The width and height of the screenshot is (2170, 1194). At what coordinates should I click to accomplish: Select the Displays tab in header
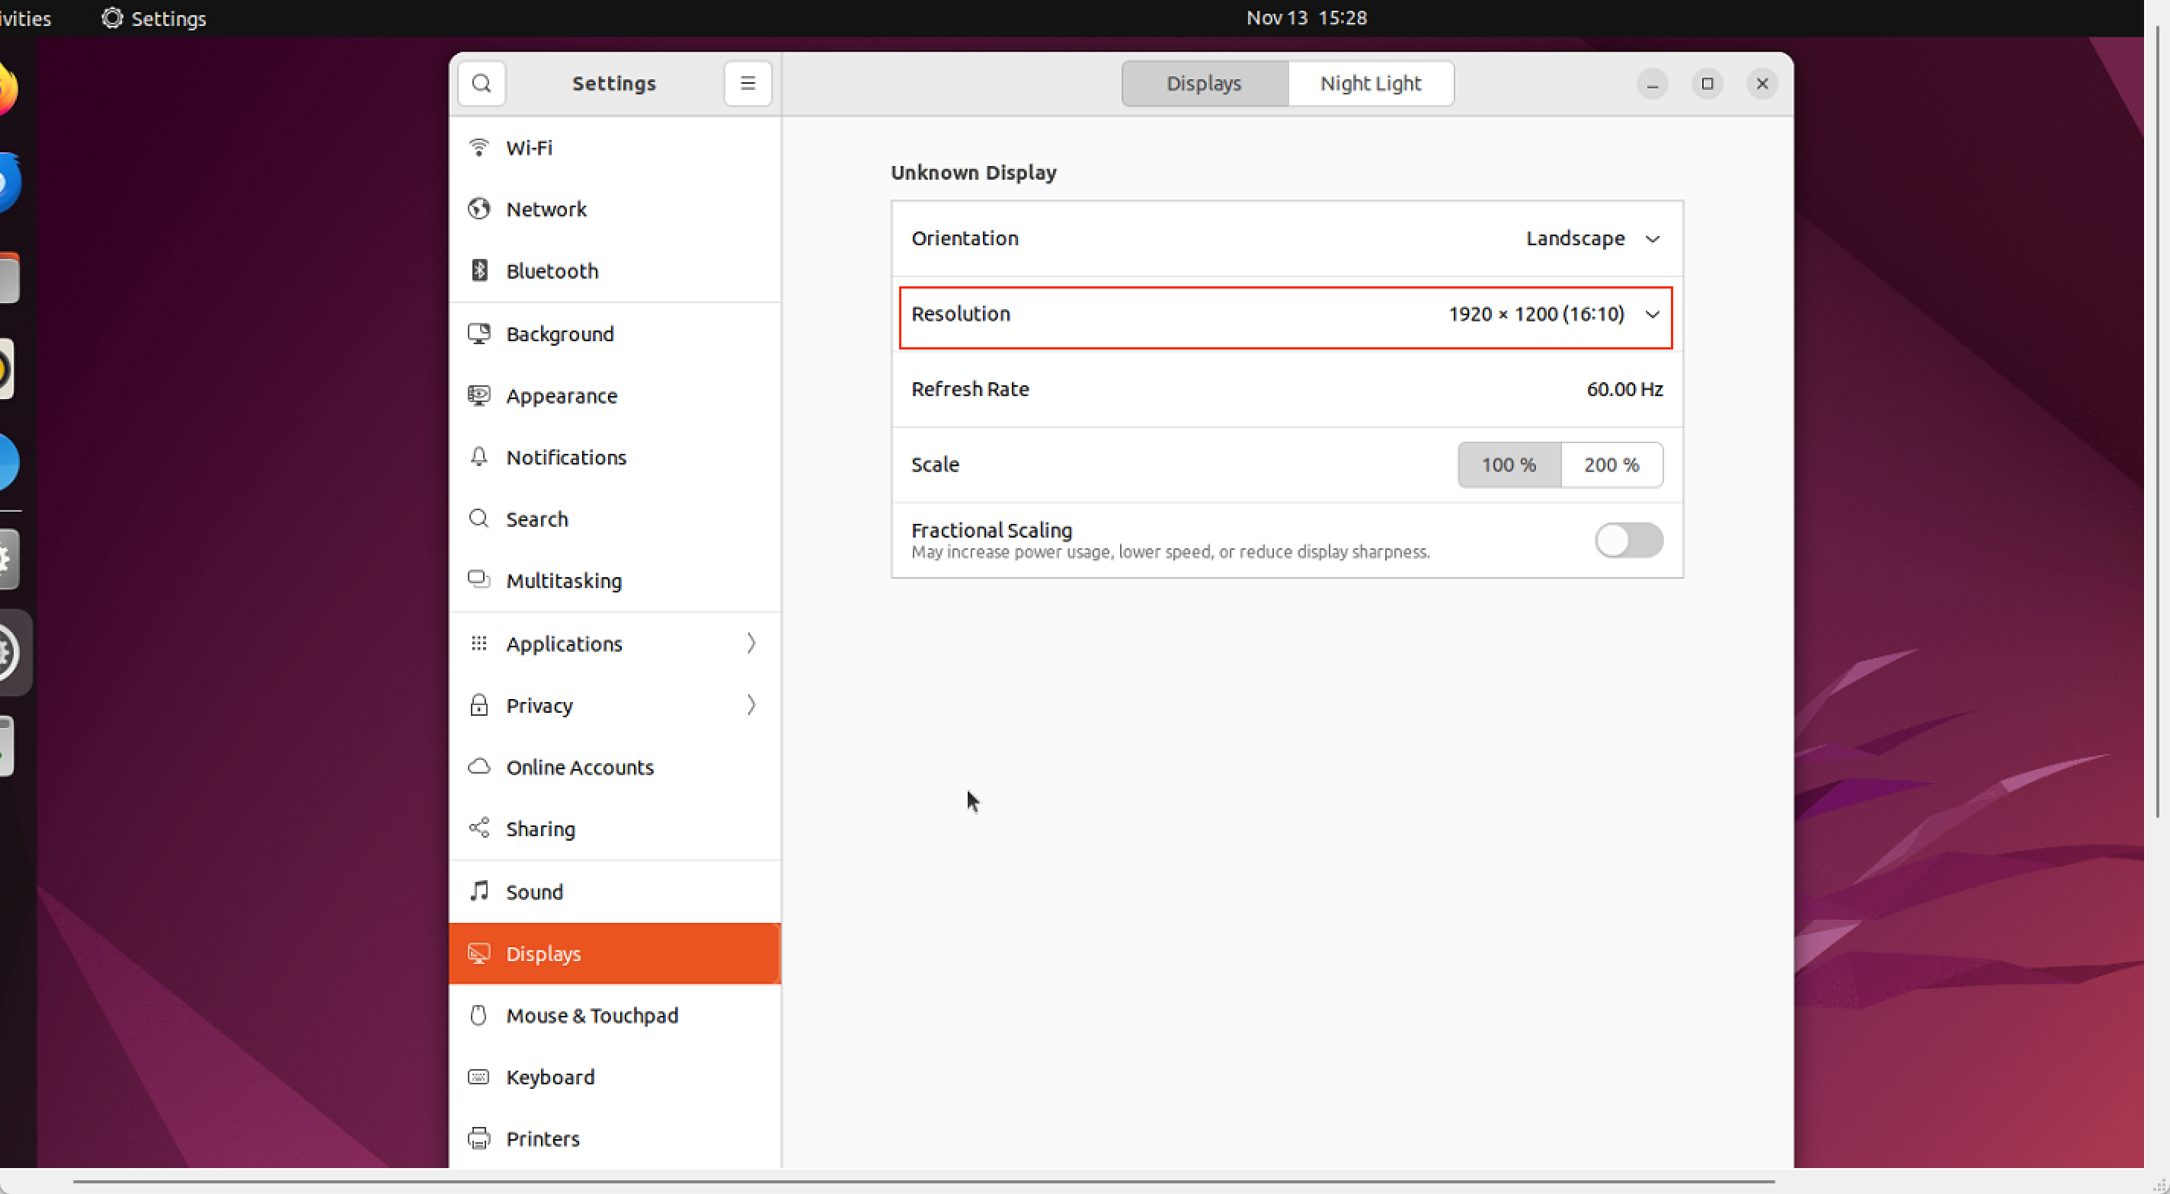pyautogui.click(x=1204, y=83)
